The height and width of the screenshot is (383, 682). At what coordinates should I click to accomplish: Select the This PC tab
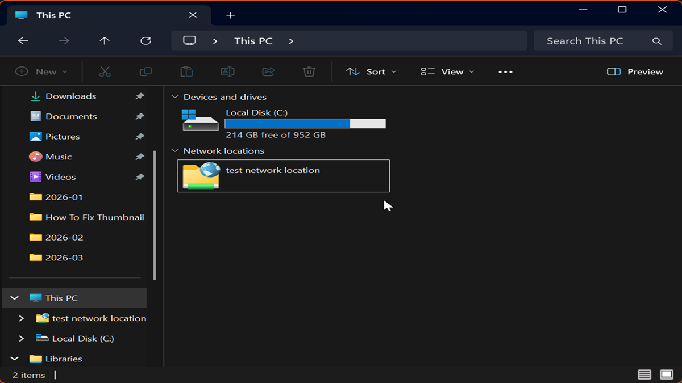(x=108, y=15)
